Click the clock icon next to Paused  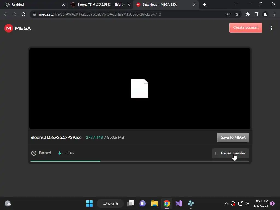point(34,153)
